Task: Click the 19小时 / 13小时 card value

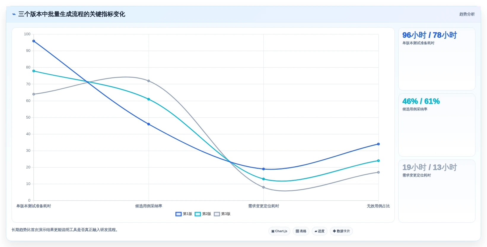Action: [429, 168]
